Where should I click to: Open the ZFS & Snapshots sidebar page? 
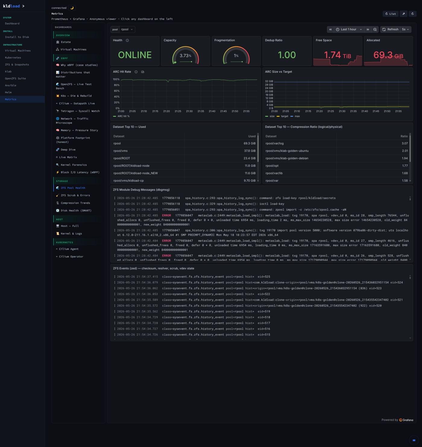(22, 65)
